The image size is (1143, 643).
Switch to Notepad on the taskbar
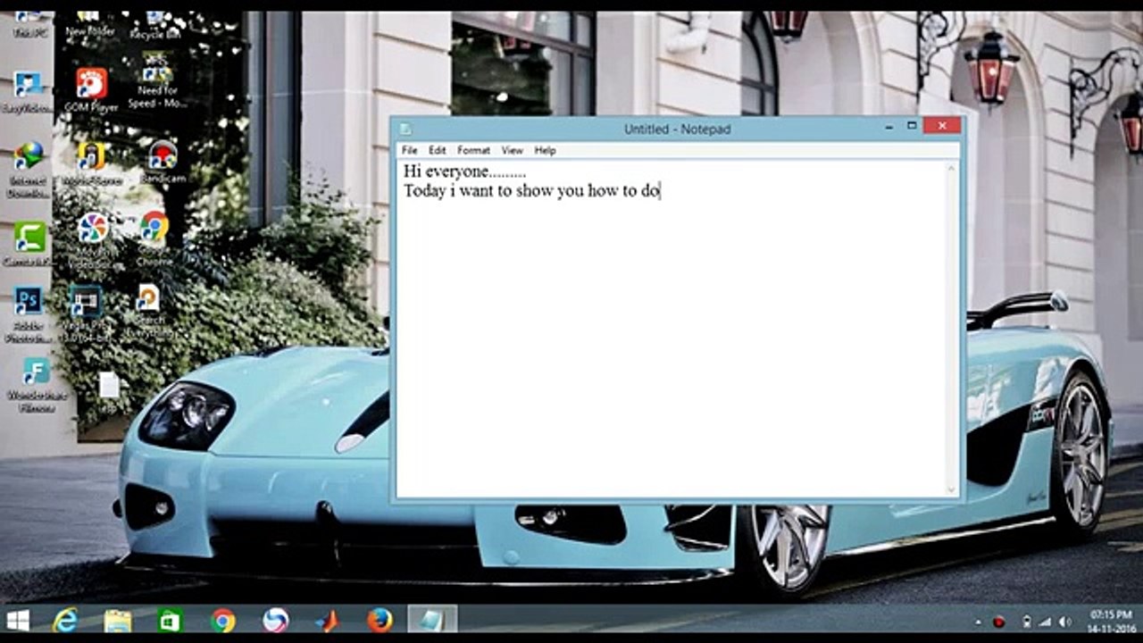[x=432, y=620]
